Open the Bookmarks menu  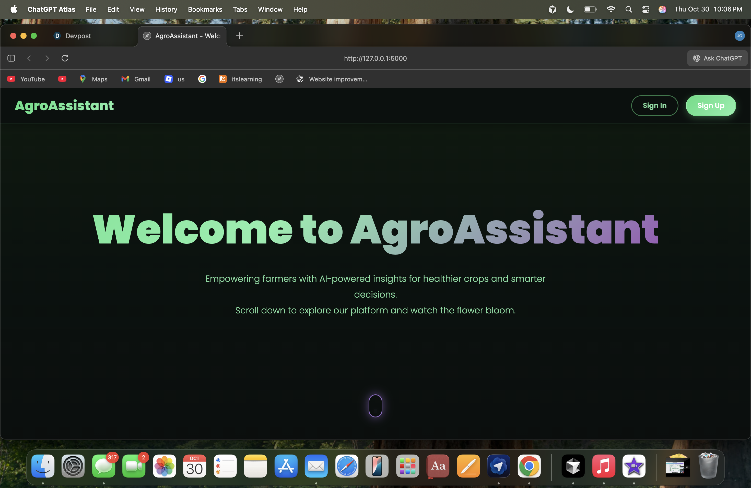pyautogui.click(x=205, y=9)
